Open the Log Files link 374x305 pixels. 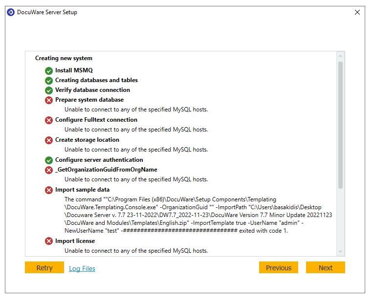(82, 268)
